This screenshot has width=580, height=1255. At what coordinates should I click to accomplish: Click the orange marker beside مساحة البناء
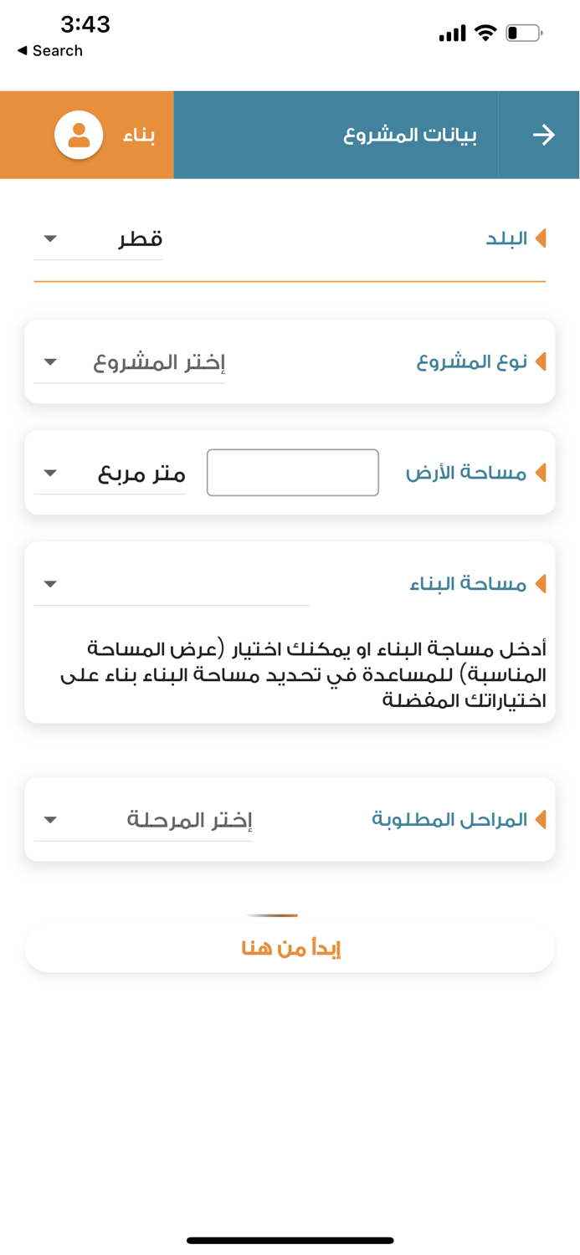click(542, 584)
